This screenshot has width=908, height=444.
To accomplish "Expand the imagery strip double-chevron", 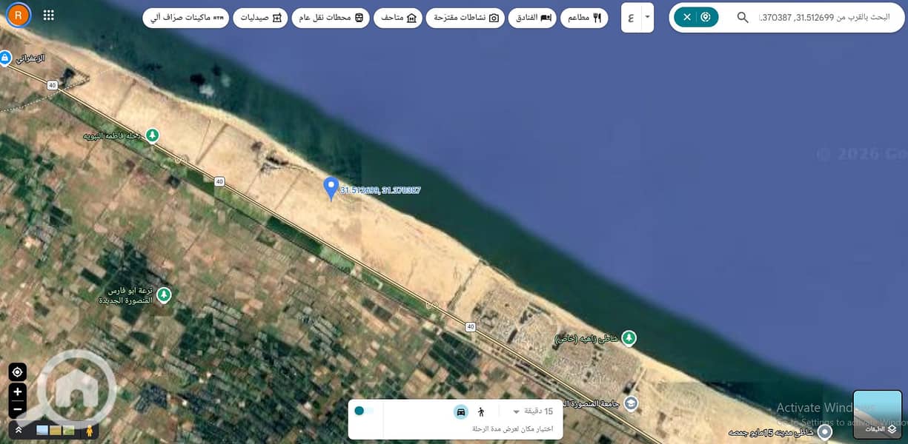I will pyautogui.click(x=18, y=429).
